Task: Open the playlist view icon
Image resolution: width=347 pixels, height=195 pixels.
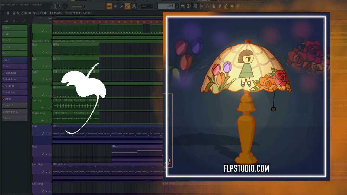Action: tap(183, 6)
